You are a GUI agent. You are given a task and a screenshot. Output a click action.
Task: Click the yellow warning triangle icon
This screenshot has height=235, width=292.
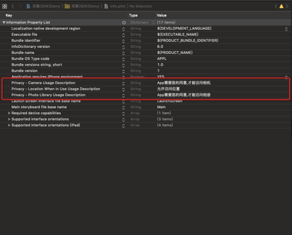pos(281,6)
